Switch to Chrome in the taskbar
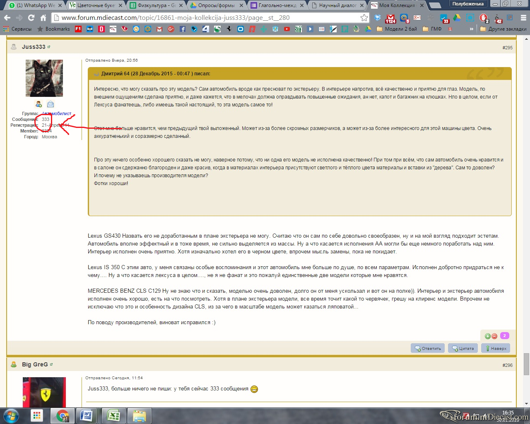This screenshot has height=424, width=530. tap(63, 415)
